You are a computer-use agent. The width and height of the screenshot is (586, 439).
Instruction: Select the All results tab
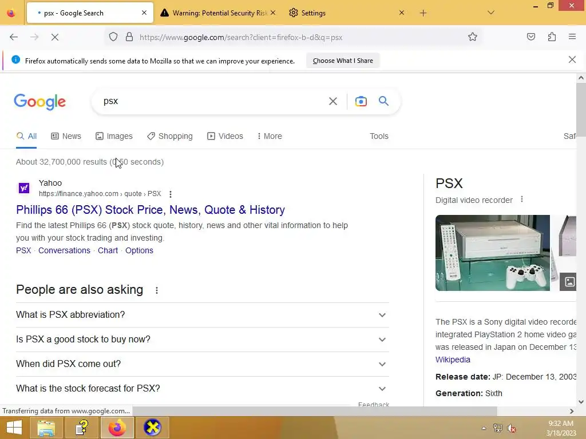(x=26, y=136)
